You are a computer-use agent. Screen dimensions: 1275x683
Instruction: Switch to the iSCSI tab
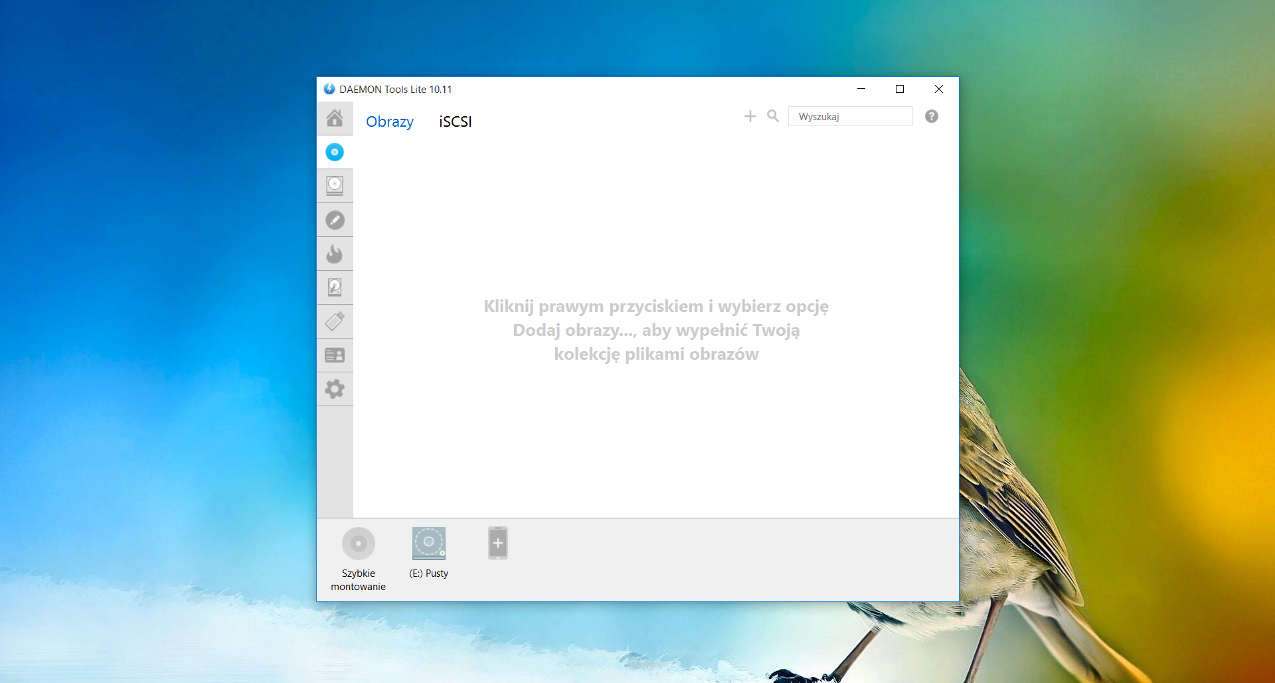[x=455, y=121]
